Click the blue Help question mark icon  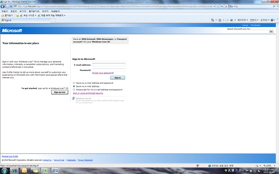[272, 20]
